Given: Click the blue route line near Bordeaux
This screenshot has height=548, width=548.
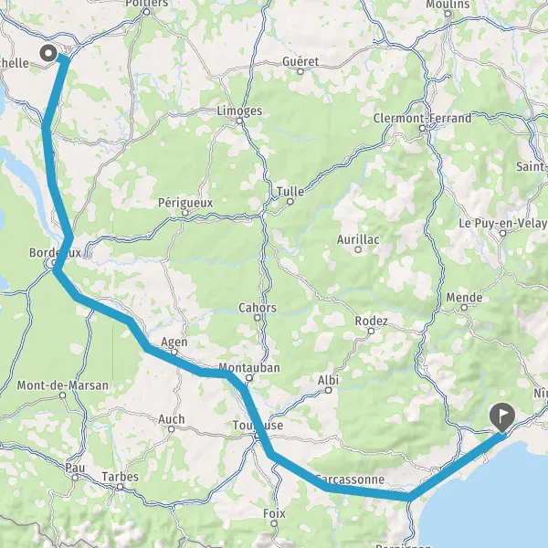Looking at the screenshot, I should [x=63, y=254].
